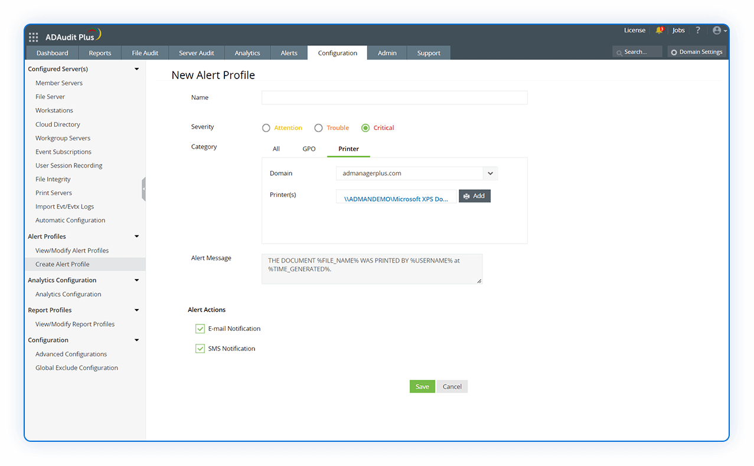
Task: Collapse the Configuration sidebar section
Action: tap(137, 340)
